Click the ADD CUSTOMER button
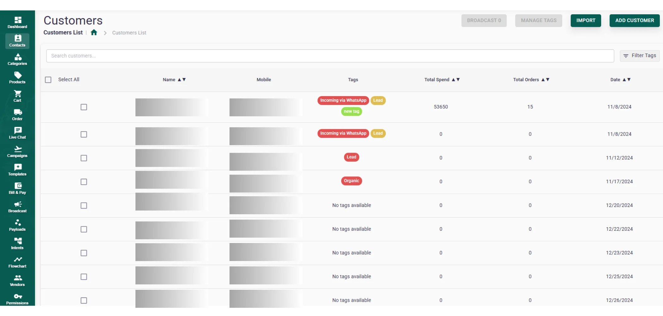This screenshot has height=316, width=663. pos(634,21)
